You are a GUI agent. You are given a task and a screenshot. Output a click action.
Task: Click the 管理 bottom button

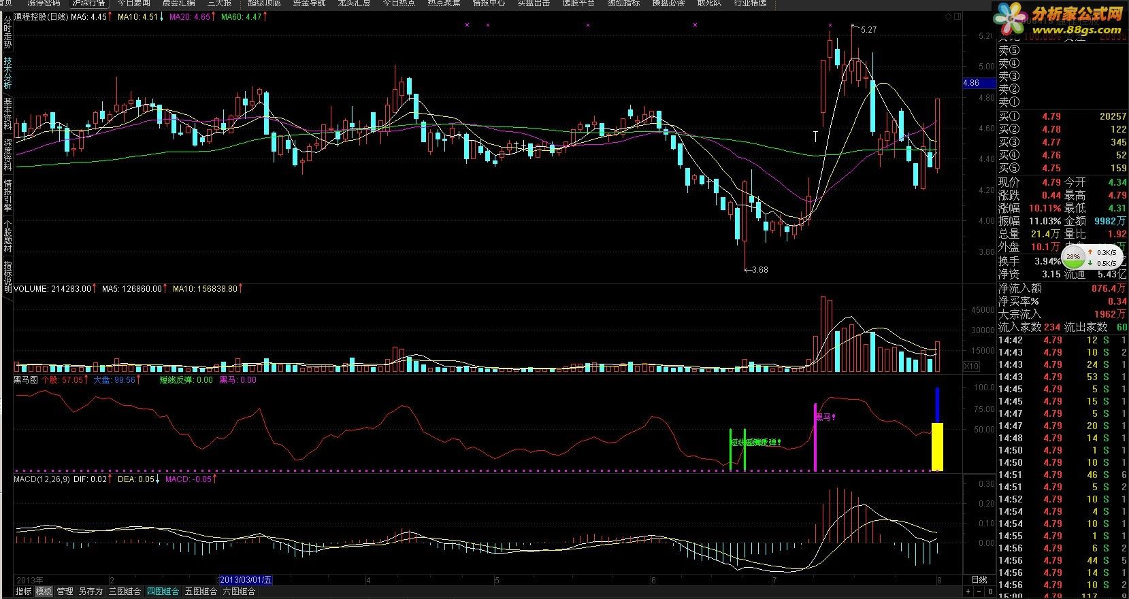pos(65,592)
